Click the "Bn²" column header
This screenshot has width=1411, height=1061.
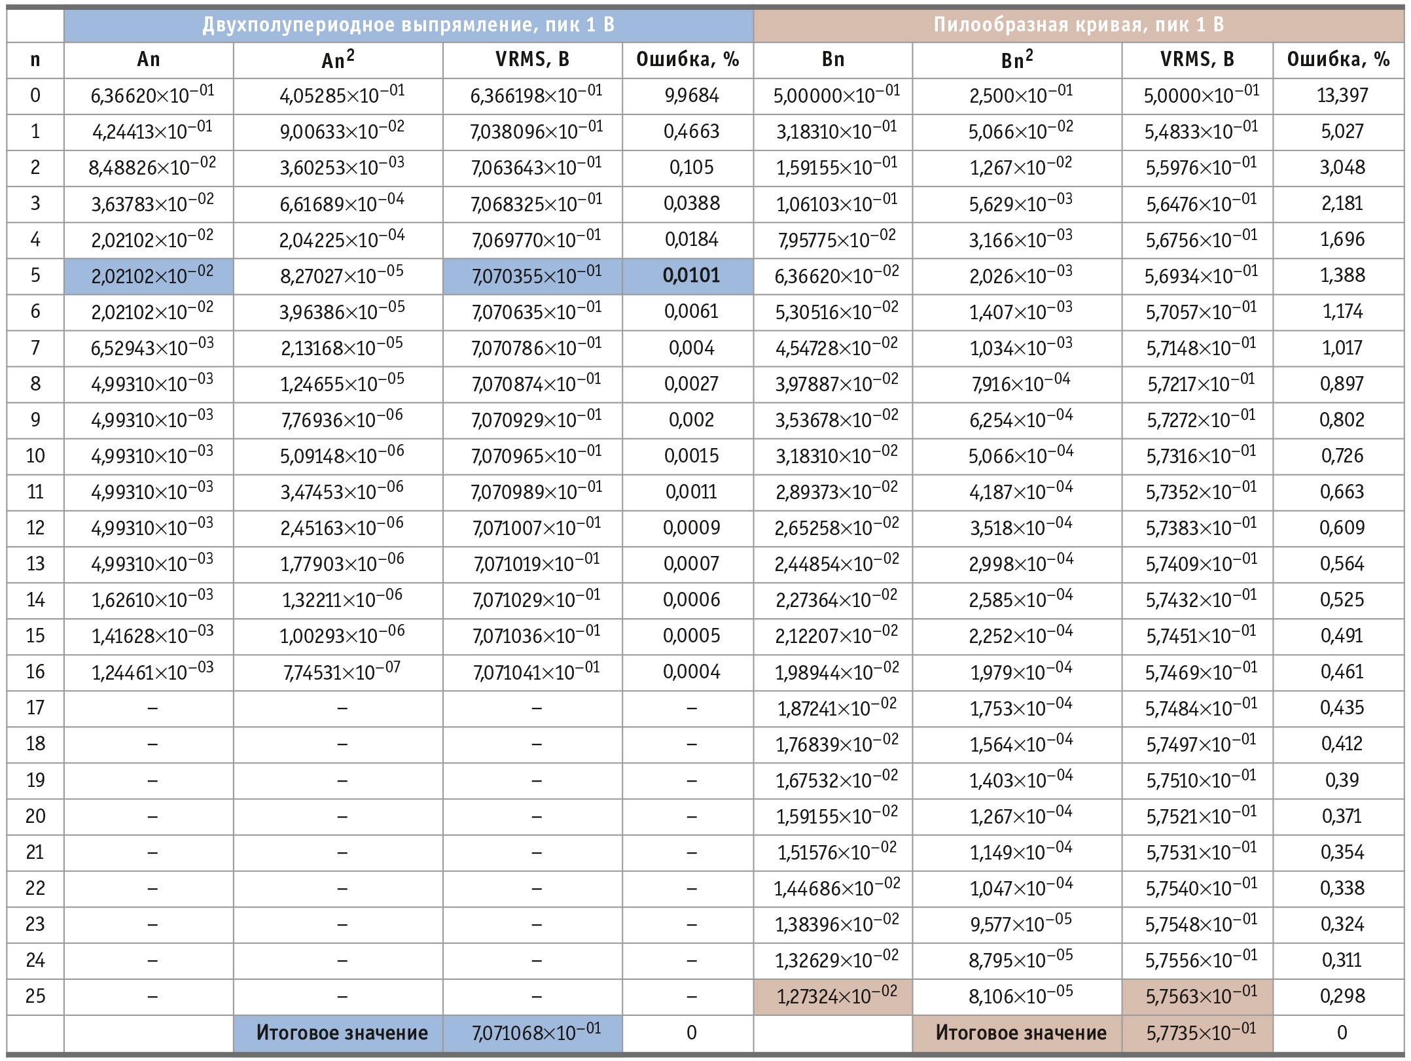click(1018, 60)
